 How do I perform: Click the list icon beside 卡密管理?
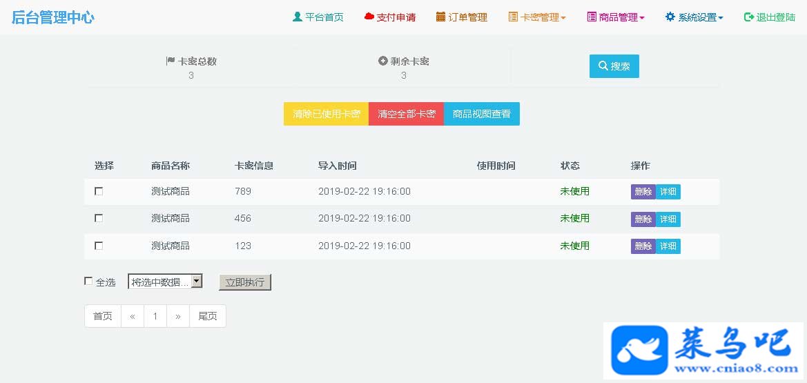(x=513, y=17)
